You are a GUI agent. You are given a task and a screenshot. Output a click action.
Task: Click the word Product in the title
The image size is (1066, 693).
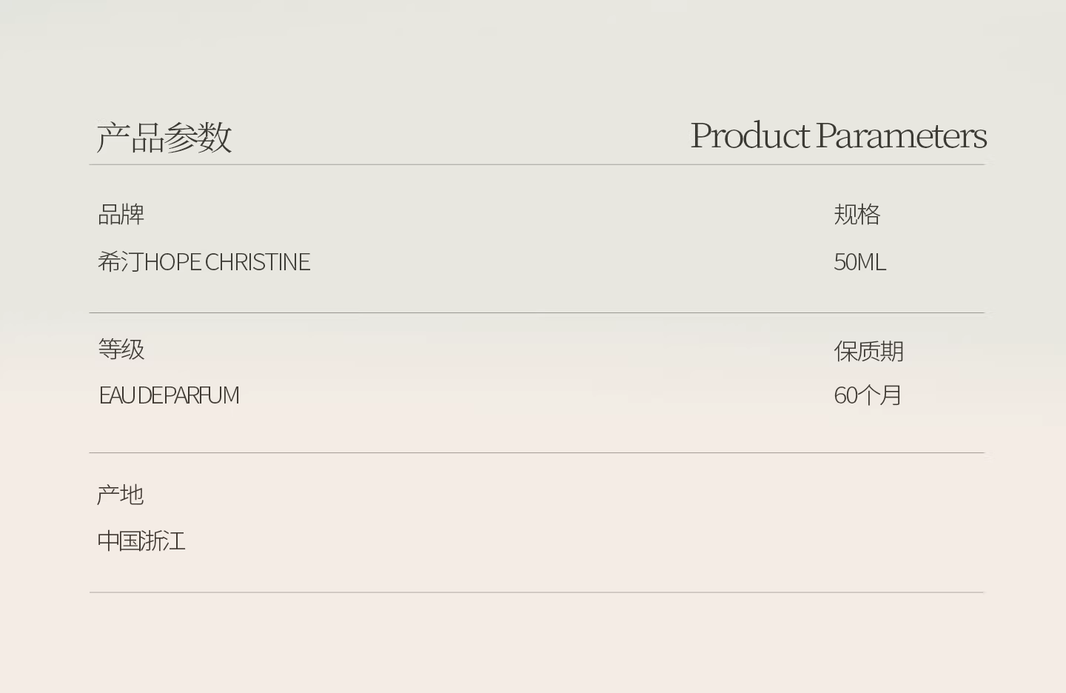749,136
